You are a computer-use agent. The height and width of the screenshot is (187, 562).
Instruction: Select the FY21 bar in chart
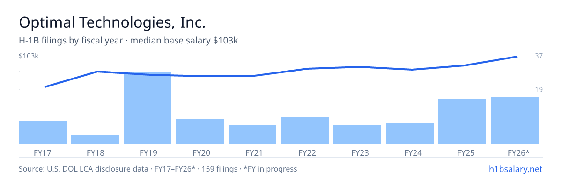[252, 135]
